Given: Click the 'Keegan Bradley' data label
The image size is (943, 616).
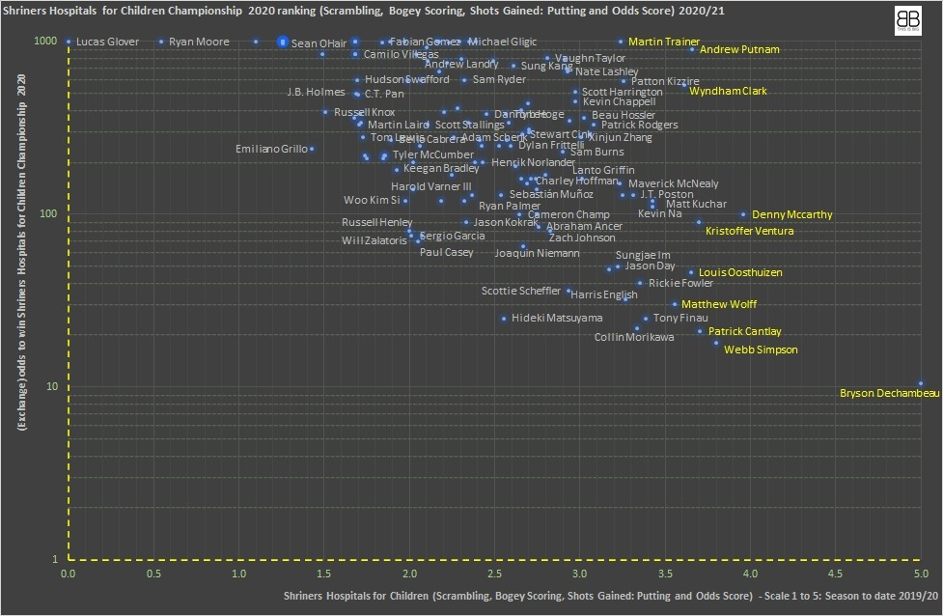Looking at the screenshot, I should coord(441,168).
